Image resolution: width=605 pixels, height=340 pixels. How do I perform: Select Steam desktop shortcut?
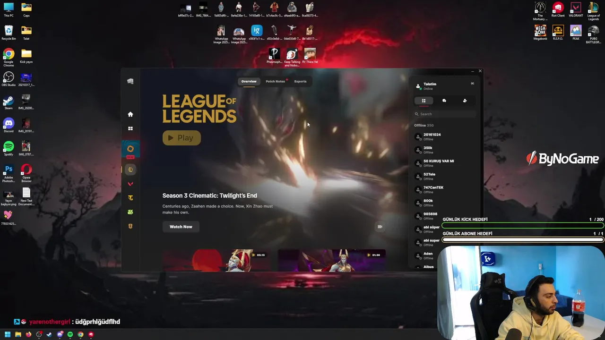[9, 102]
